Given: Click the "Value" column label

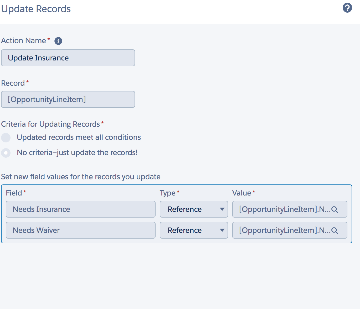Looking at the screenshot, I should 241,193.
